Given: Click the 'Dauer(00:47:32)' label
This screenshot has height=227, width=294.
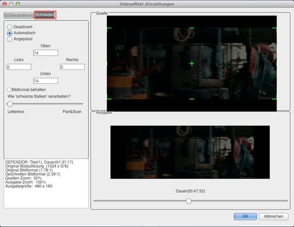Looking at the screenshot, I should pos(190,191).
